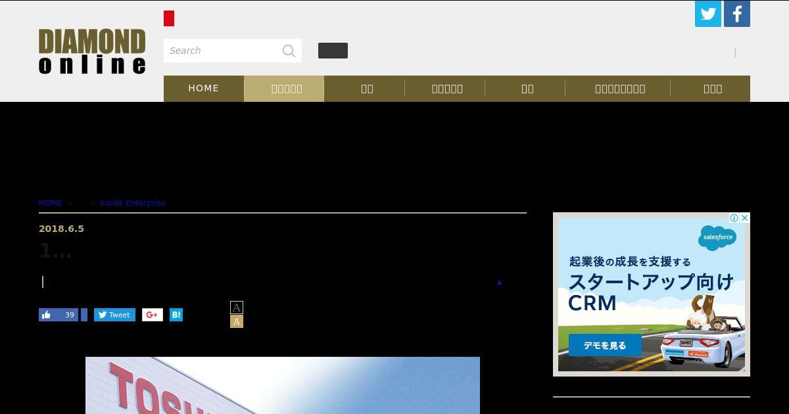The width and height of the screenshot is (789, 414).
Task: Go to the HOME navigation tab
Action: pyautogui.click(x=204, y=89)
